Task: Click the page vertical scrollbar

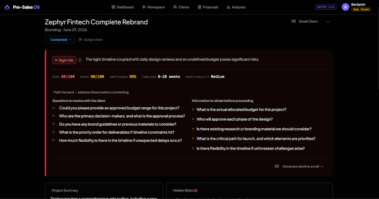Action: tap(378, 48)
